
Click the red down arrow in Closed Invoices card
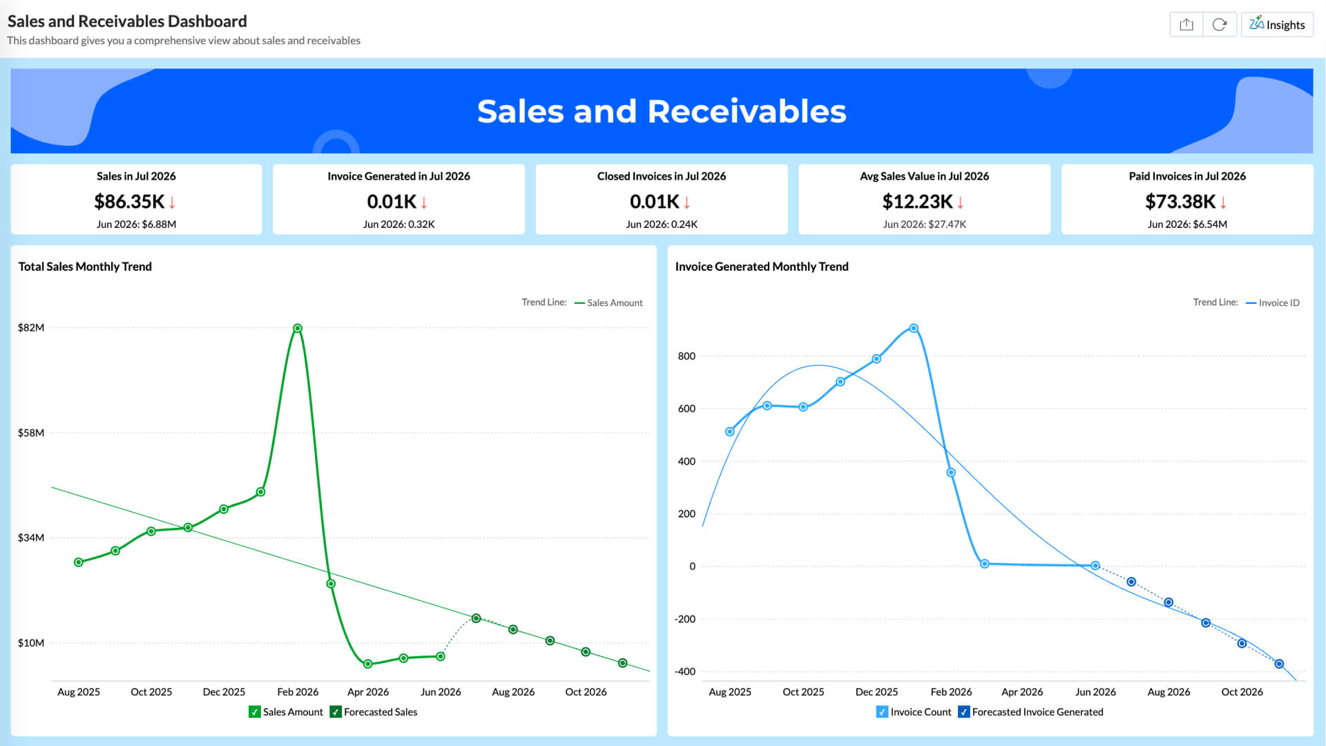pyautogui.click(x=687, y=202)
